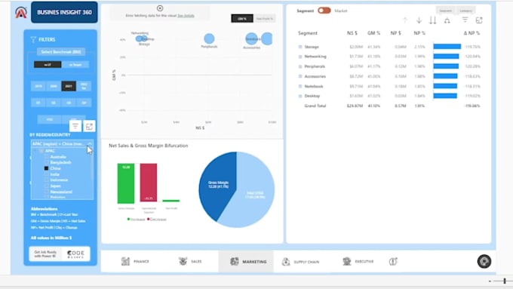Viewport: 513px width, 289px height.
Task: Click the single drill down arrow icon
Action: point(419,20)
